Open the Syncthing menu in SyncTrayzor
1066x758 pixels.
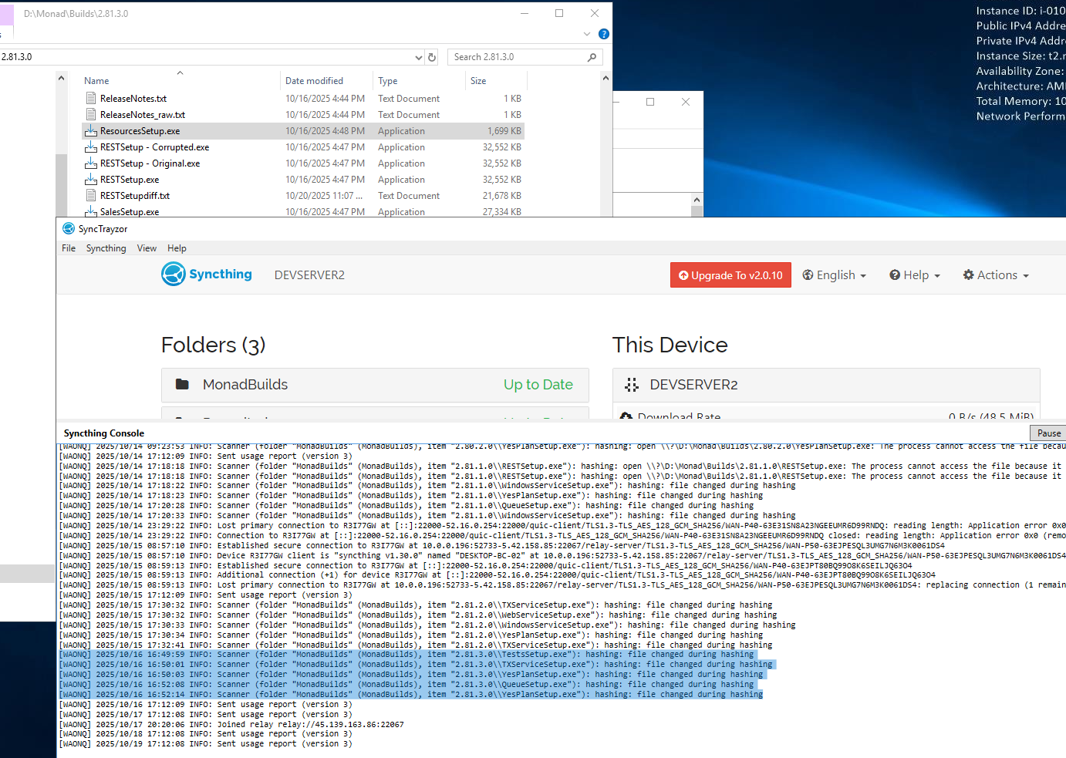click(x=106, y=248)
